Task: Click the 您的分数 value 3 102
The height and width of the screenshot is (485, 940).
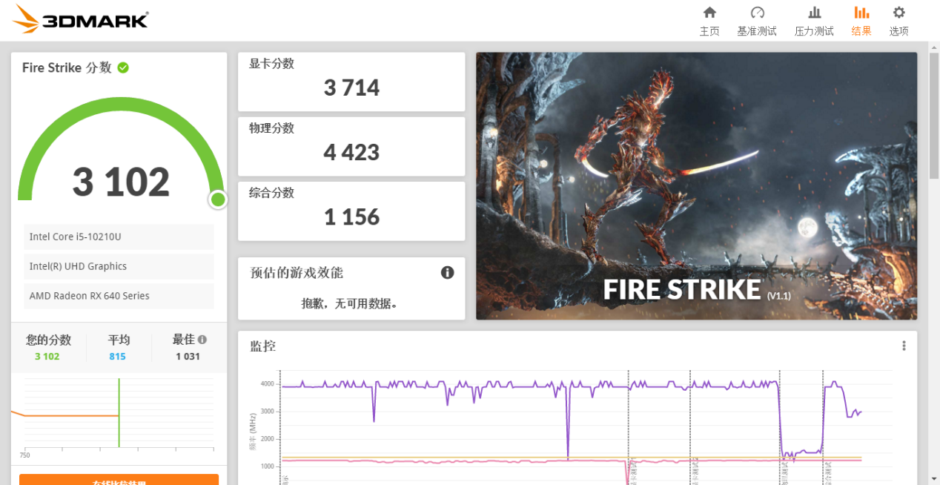Action: point(47,357)
